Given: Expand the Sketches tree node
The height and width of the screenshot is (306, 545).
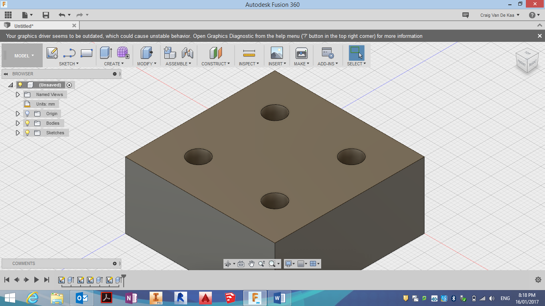Looking at the screenshot, I should tap(18, 133).
